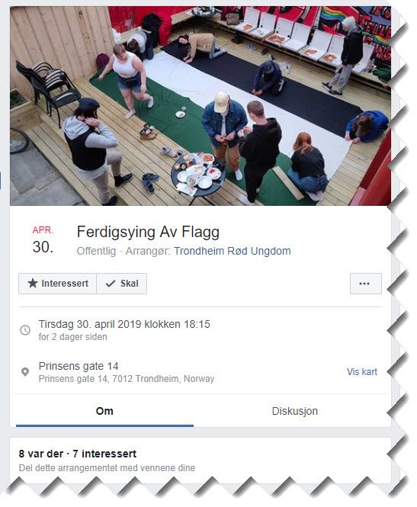Screen dimensions: 417x507
Task: Click the location pin icon
Action: click(25, 372)
